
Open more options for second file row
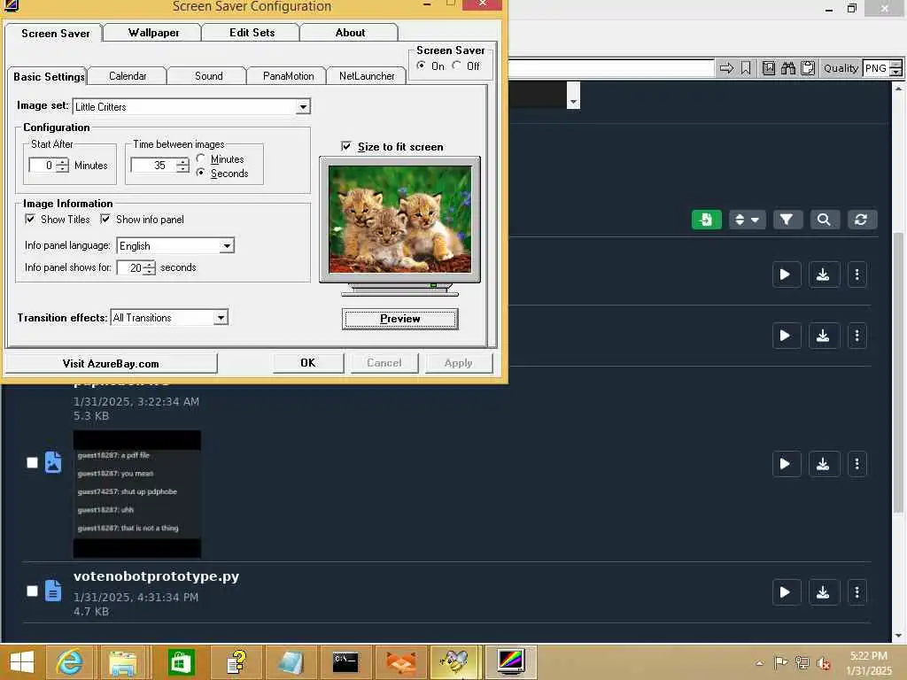point(857,336)
